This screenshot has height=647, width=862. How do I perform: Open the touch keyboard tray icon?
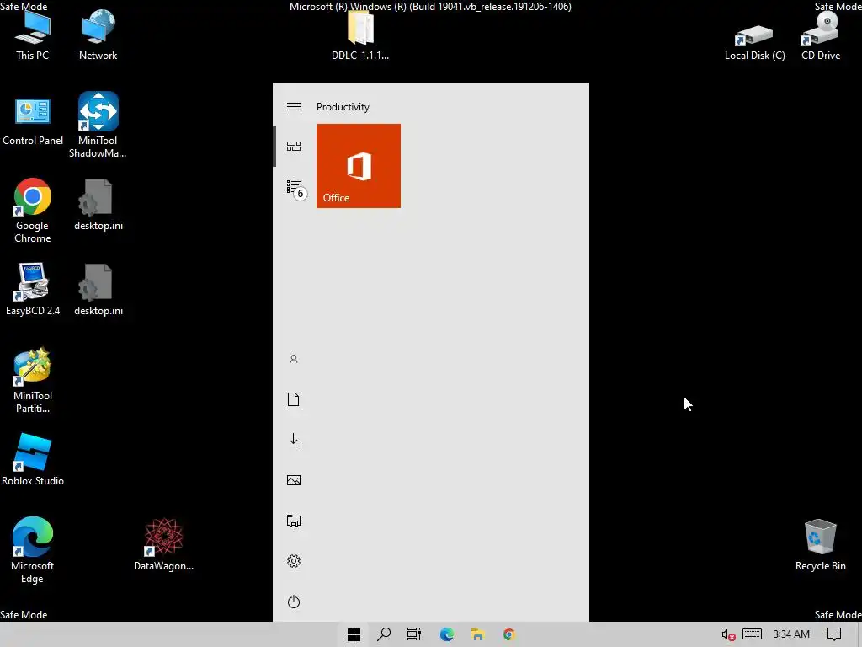752,634
